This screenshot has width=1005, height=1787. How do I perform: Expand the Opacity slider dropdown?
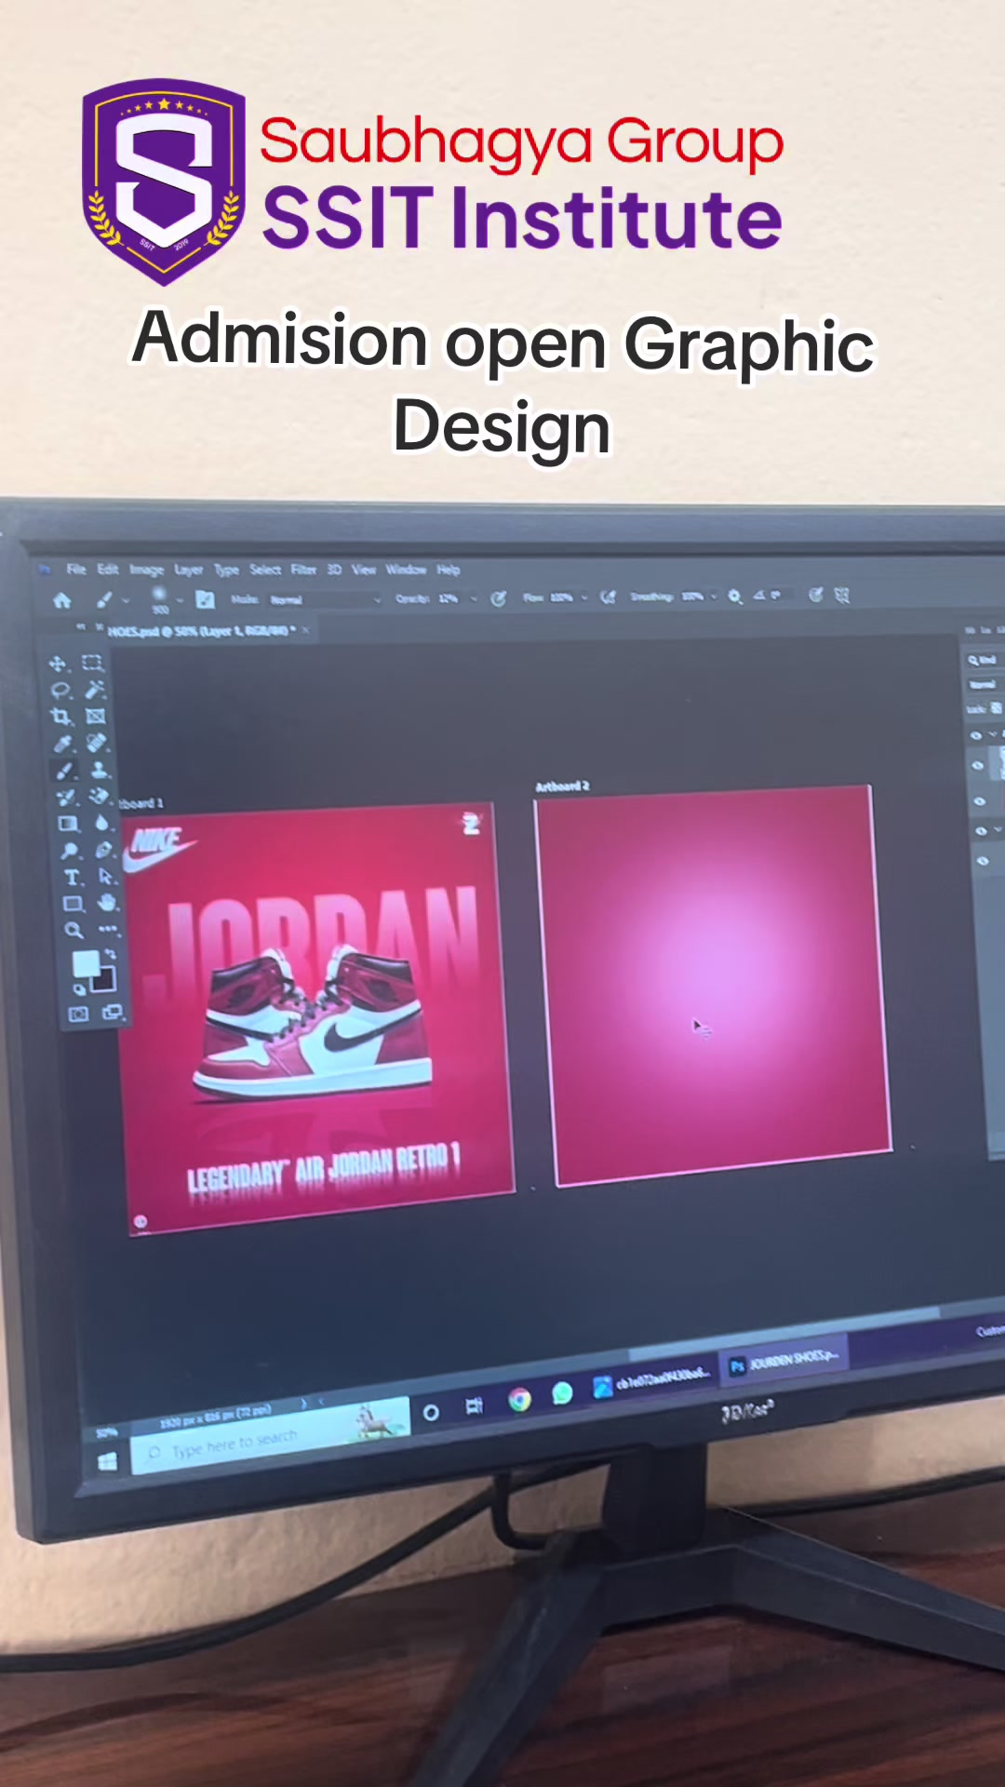click(x=474, y=598)
